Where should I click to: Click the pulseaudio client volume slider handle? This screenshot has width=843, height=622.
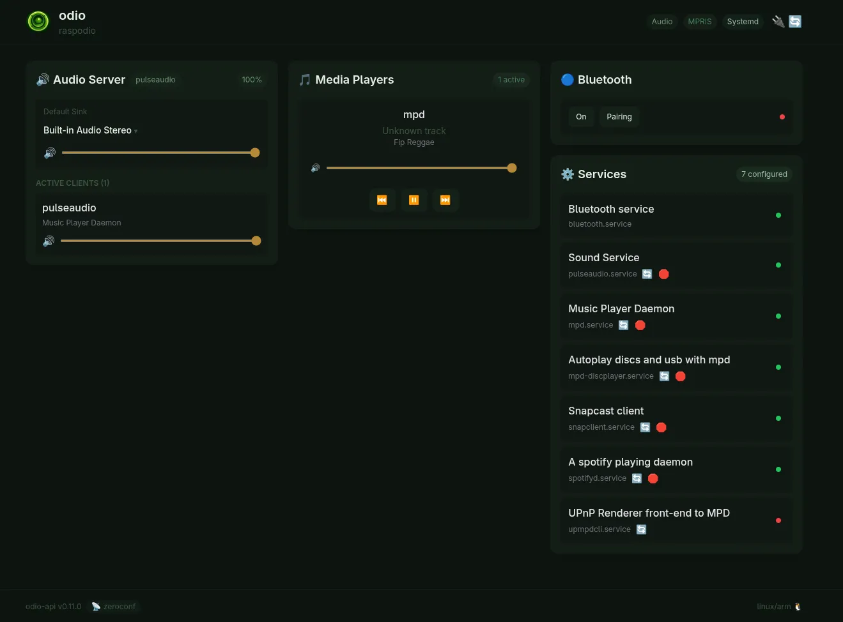[256, 241]
